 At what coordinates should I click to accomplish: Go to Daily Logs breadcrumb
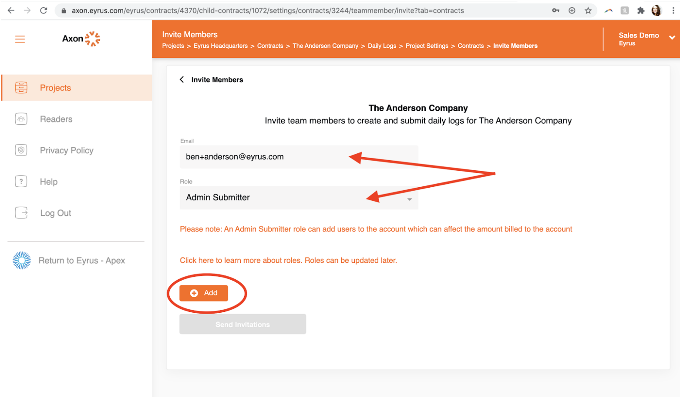coord(382,46)
